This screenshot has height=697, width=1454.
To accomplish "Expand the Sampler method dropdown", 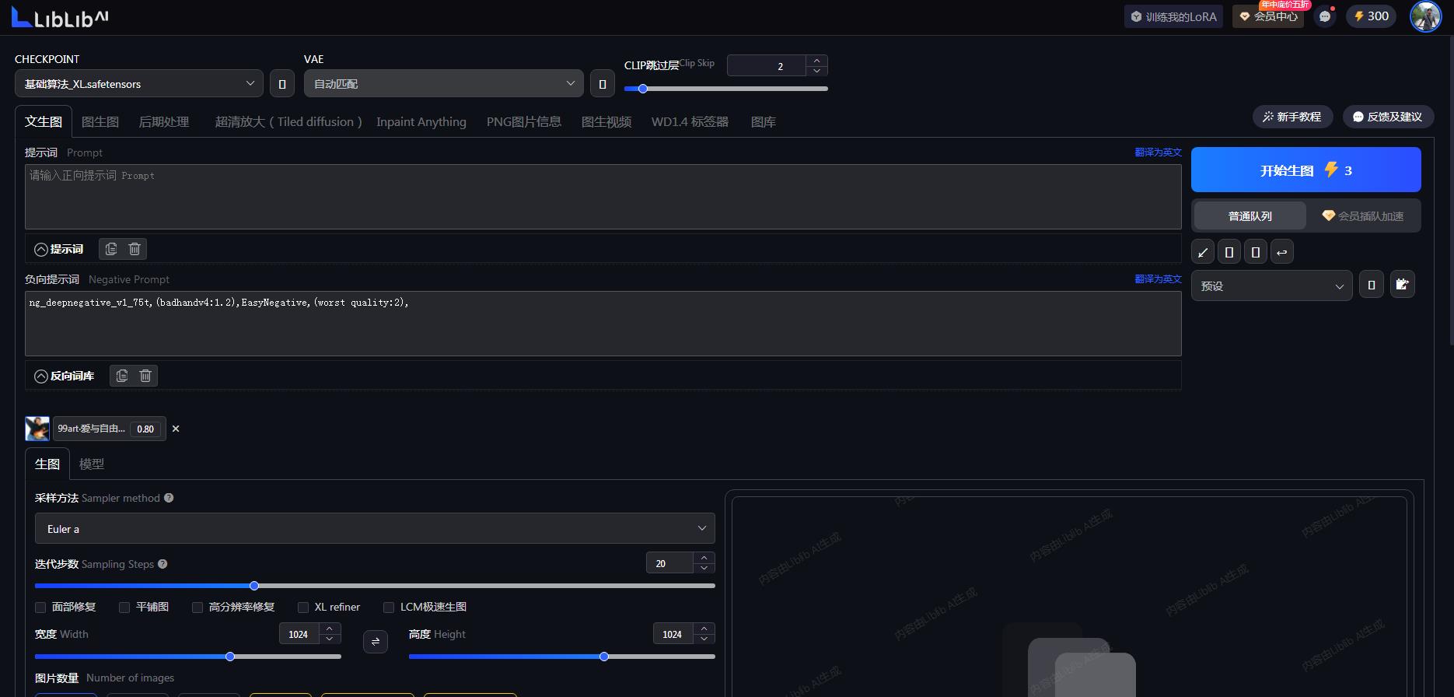I will [x=375, y=529].
